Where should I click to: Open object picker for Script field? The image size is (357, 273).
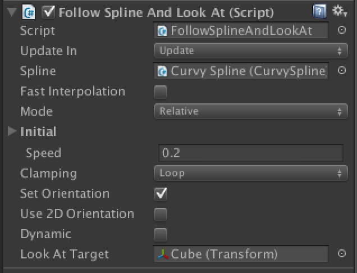click(341, 30)
